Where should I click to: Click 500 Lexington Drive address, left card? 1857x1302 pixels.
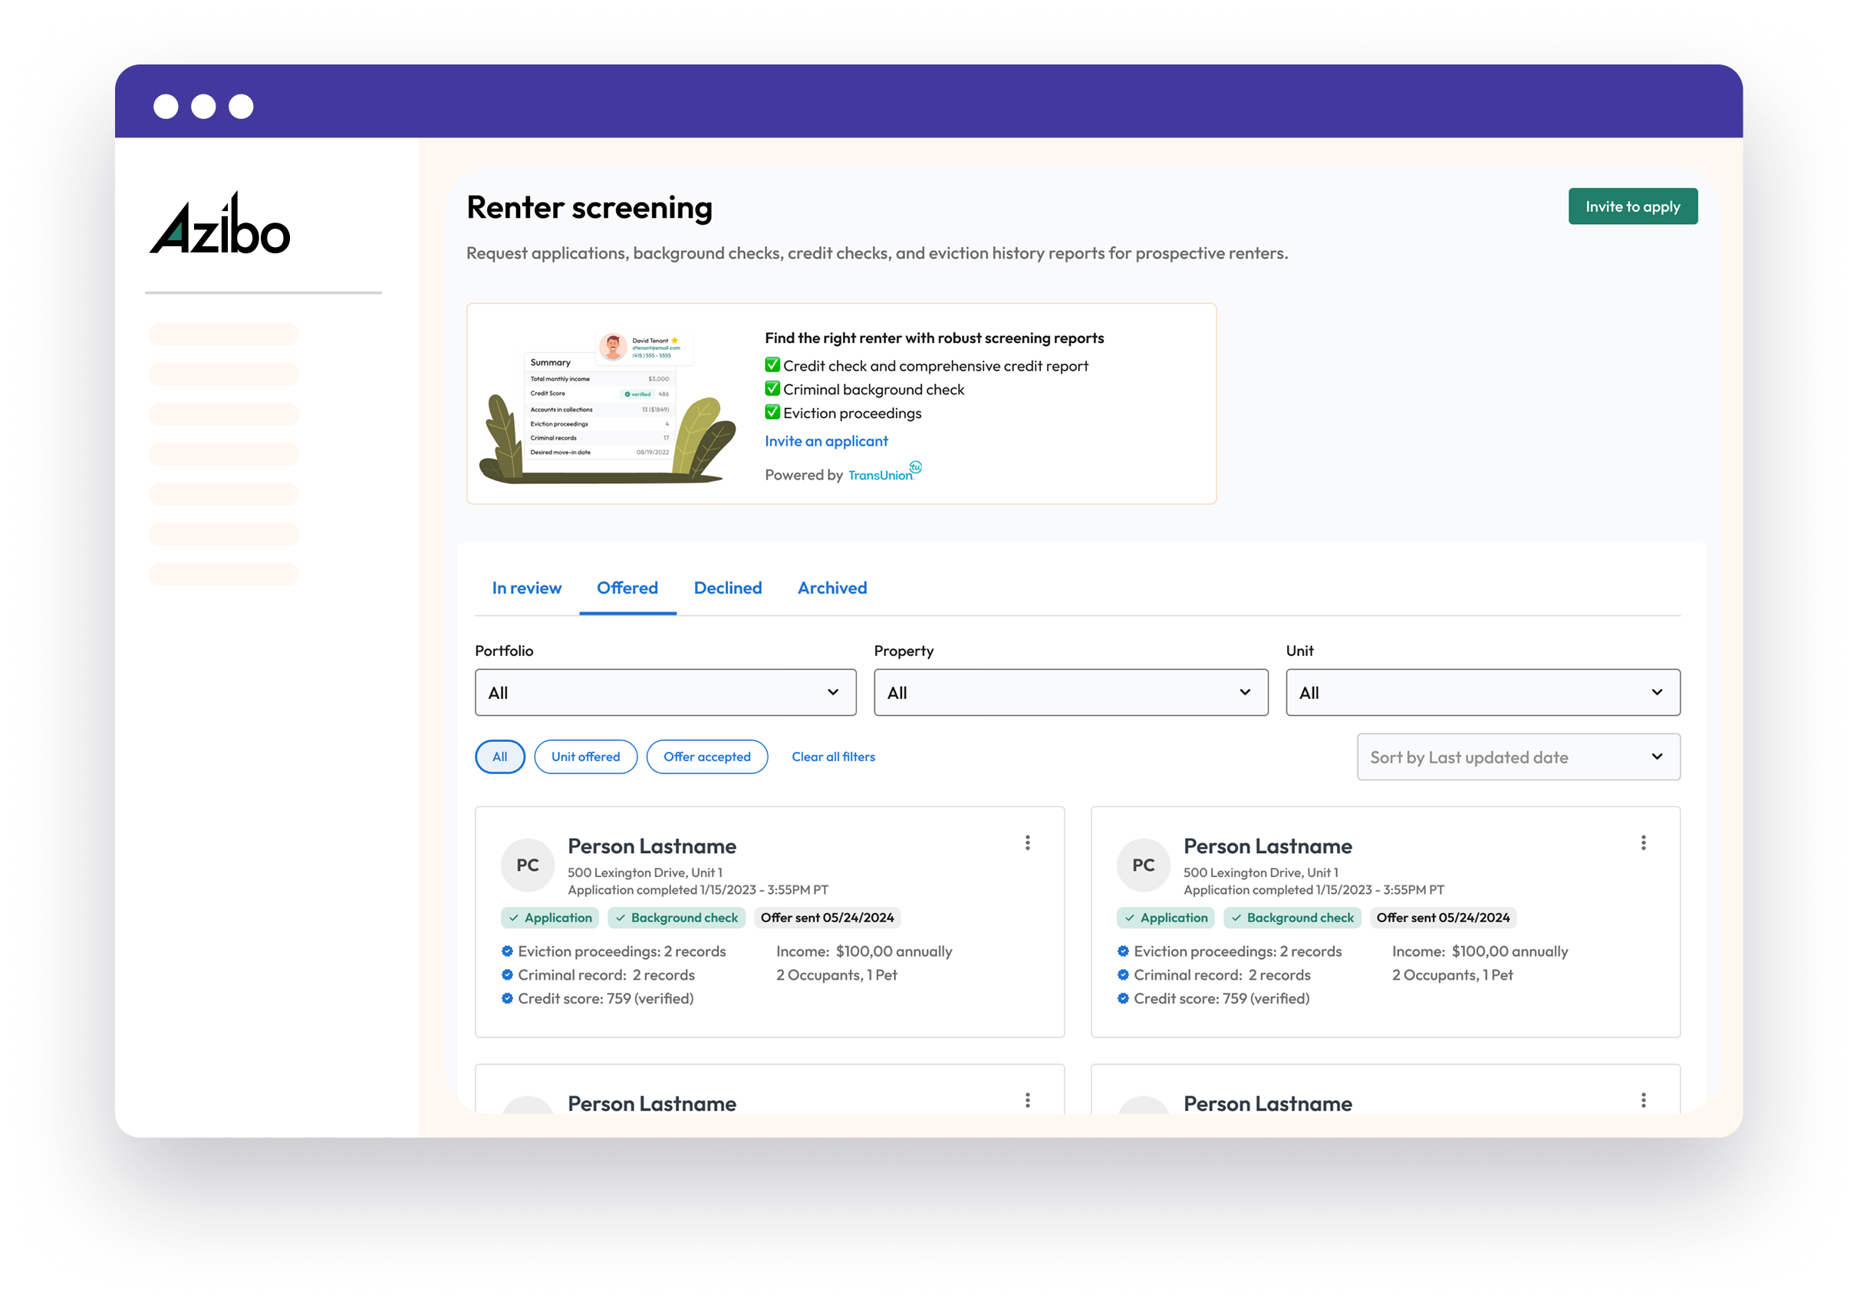644,872
